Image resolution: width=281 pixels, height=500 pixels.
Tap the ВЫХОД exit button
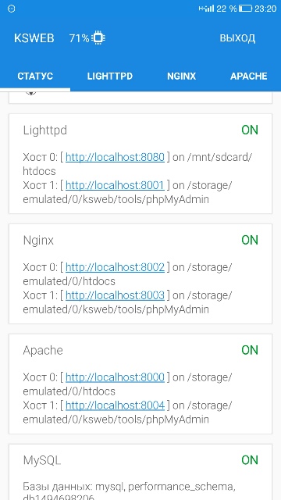click(x=237, y=38)
